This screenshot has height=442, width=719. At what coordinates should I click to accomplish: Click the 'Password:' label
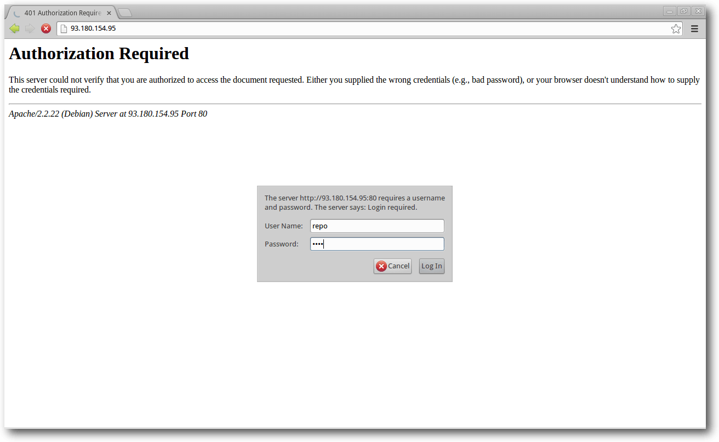(281, 244)
